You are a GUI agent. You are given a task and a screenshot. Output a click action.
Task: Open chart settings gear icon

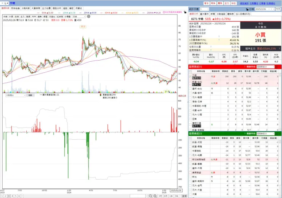pyautogui.click(x=89, y=16)
